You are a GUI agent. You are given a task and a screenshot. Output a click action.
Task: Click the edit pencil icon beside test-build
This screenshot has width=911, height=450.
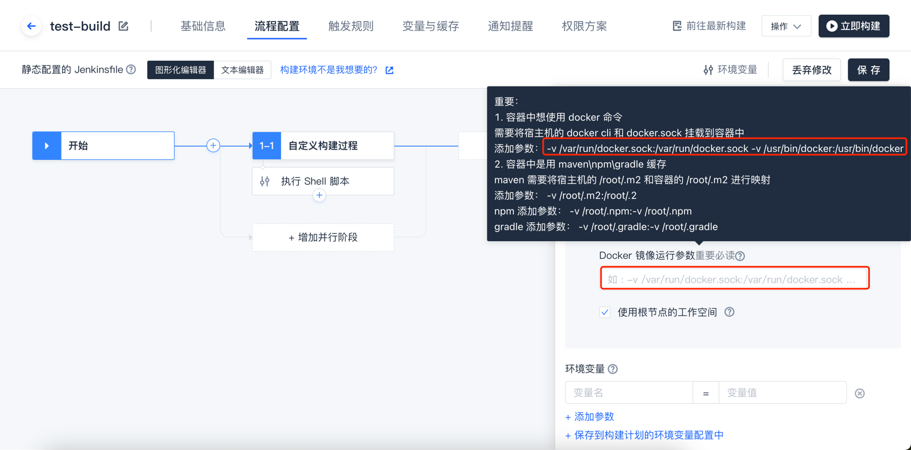pos(124,26)
